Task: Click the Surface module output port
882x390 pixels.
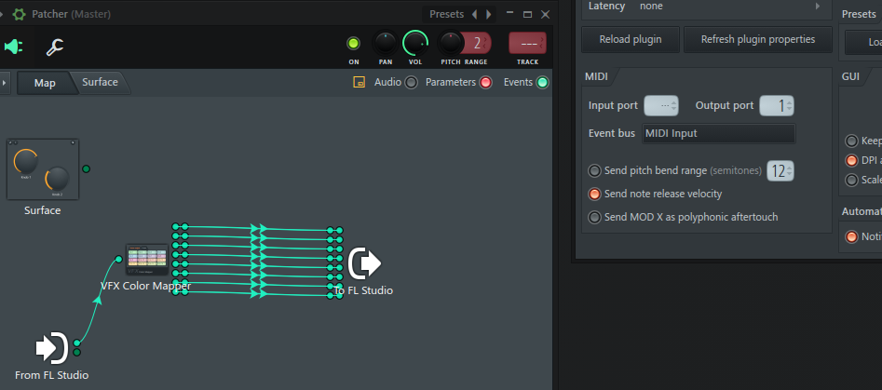Action: pyautogui.click(x=86, y=168)
